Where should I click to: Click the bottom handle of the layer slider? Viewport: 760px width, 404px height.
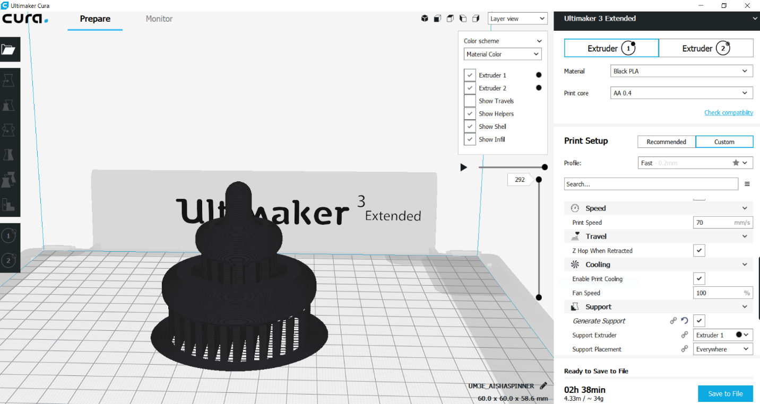click(x=539, y=297)
